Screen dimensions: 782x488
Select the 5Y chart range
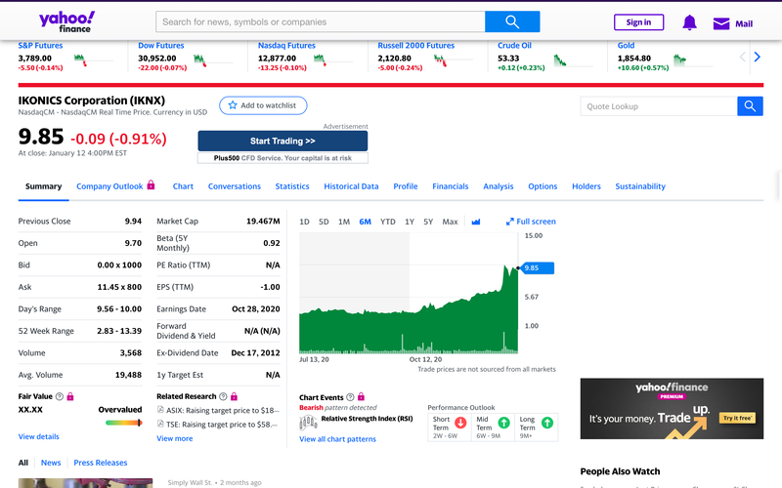click(428, 222)
